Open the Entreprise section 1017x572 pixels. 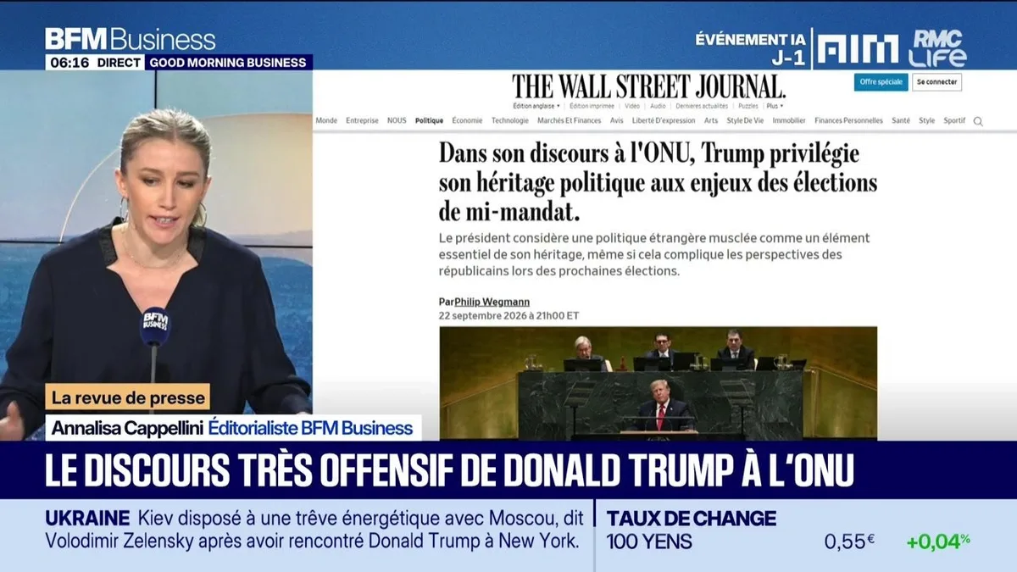362,120
